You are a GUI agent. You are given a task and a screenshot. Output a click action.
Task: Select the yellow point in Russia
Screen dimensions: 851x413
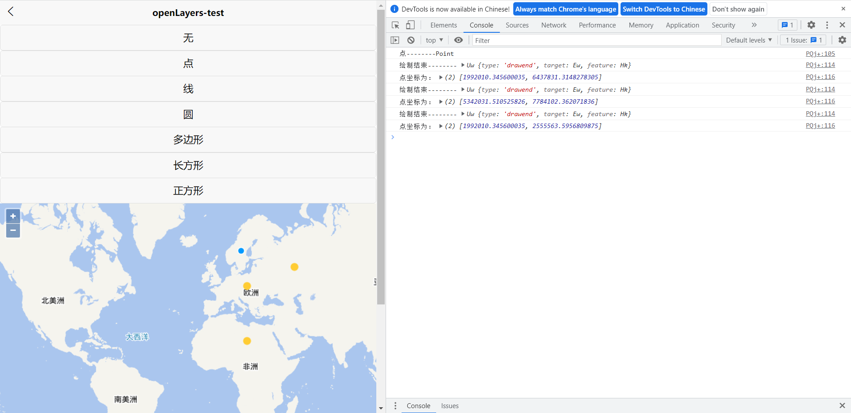tap(294, 267)
